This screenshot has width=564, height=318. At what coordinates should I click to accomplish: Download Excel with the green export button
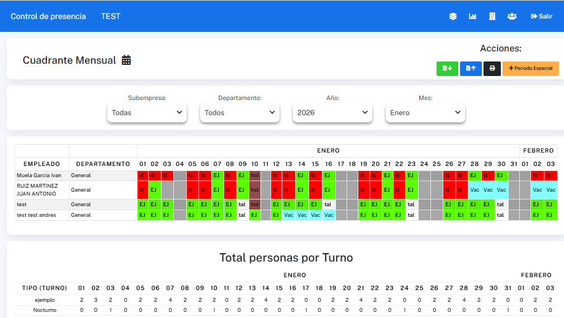tap(447, 68)
